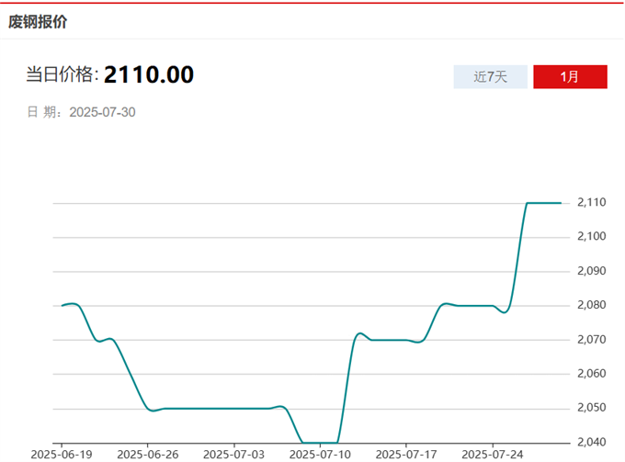Click x-axis label 2025-06-26

[147, 454]
